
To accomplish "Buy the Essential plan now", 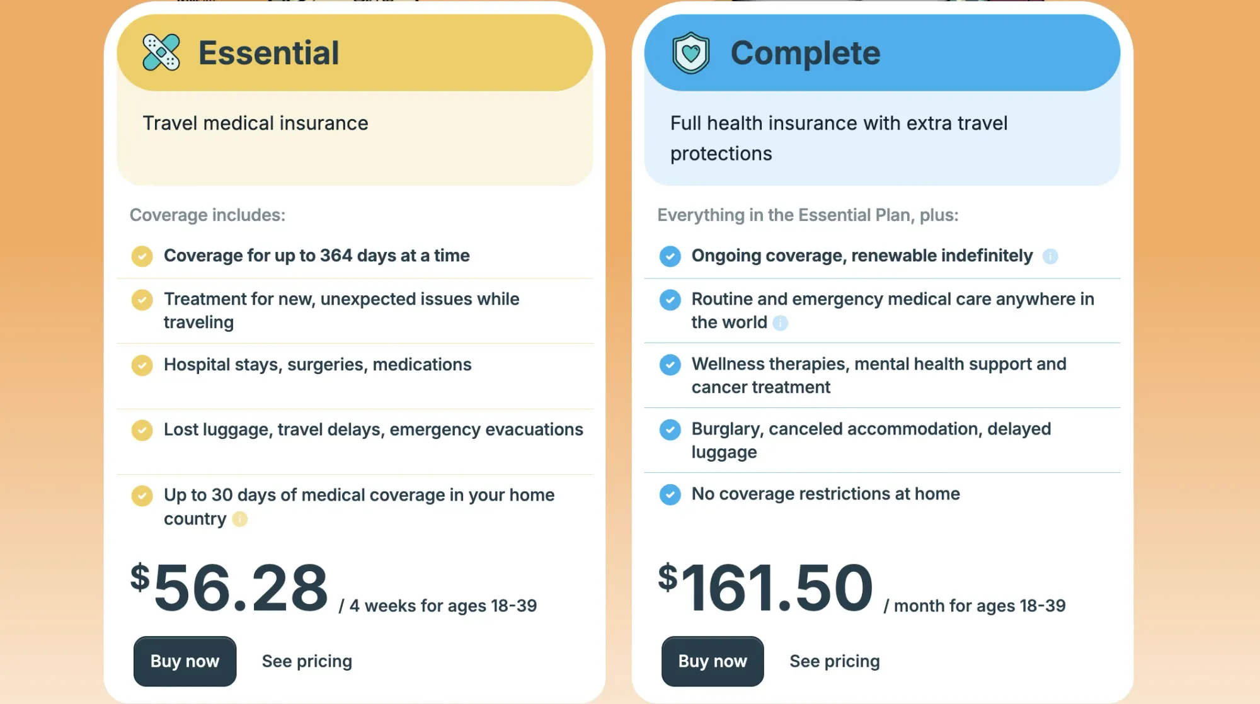I will 185,661.
